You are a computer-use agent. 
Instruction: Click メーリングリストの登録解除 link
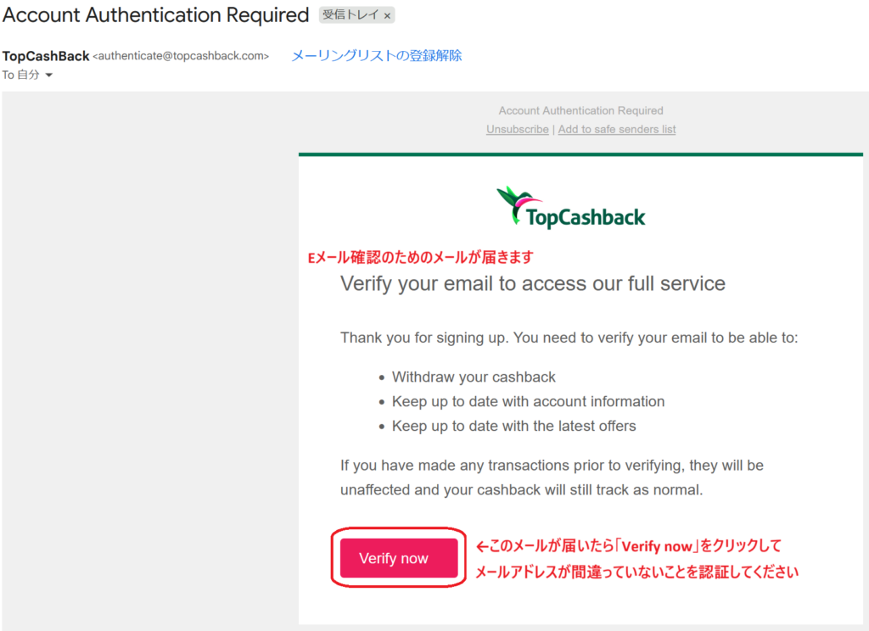[x=377, y=55]
